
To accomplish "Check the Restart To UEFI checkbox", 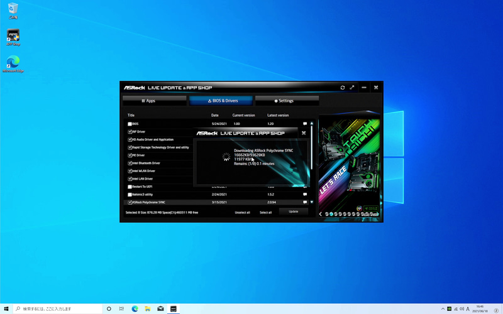I will [x=130, y=187].
